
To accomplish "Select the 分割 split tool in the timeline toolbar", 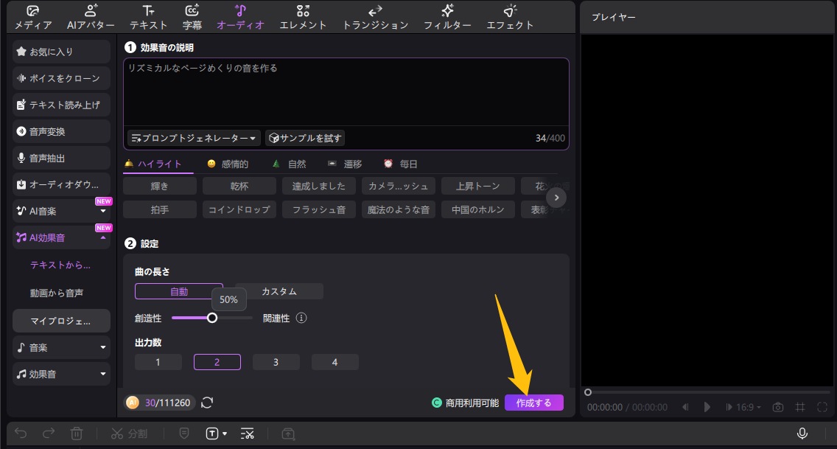I will tap(130, 434).
